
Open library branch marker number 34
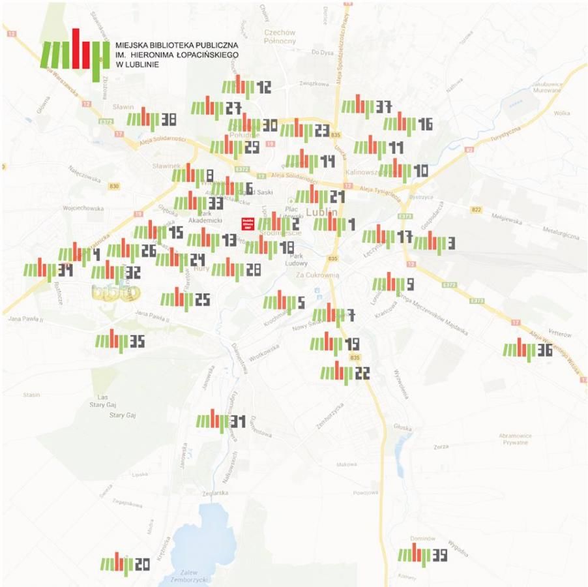[48, 270]
